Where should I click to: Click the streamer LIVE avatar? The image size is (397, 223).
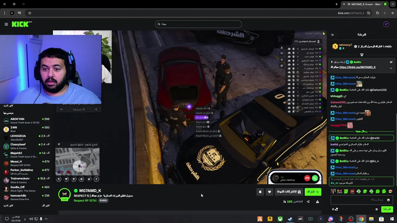click(65, 194)
